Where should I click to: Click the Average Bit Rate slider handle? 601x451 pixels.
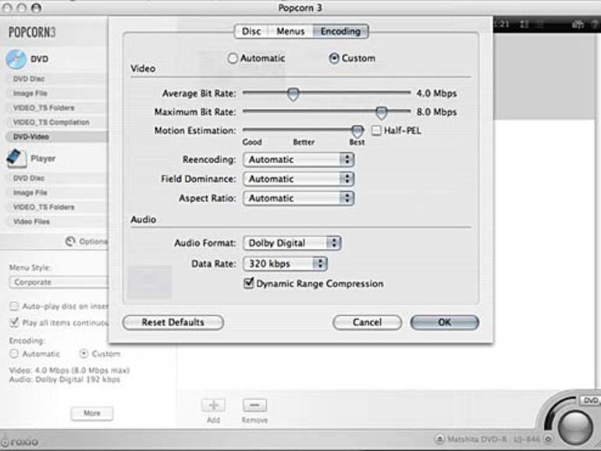(293, 94)
